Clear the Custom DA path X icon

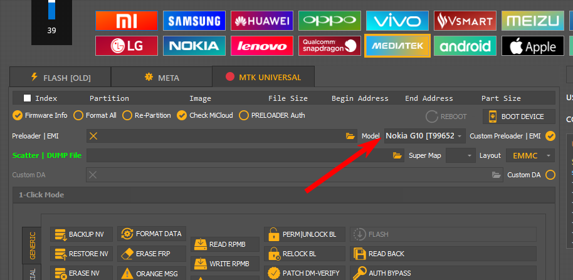(x=93, y=175)
